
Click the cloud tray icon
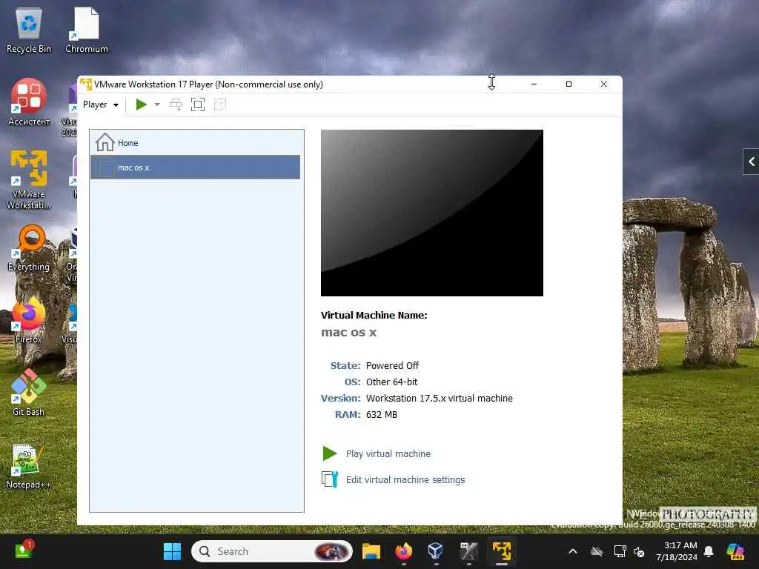click(597, 551)
